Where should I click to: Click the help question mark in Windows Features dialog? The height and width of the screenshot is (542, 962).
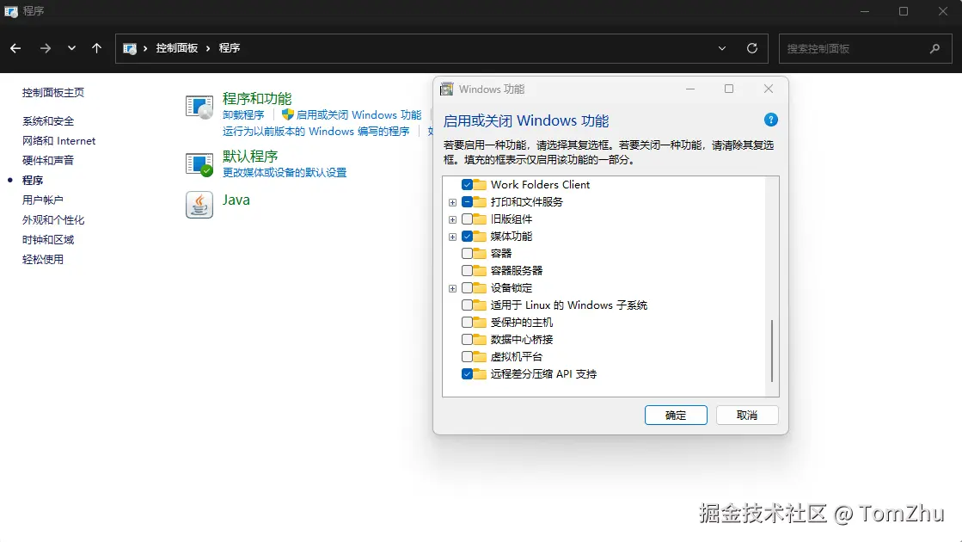770,120
